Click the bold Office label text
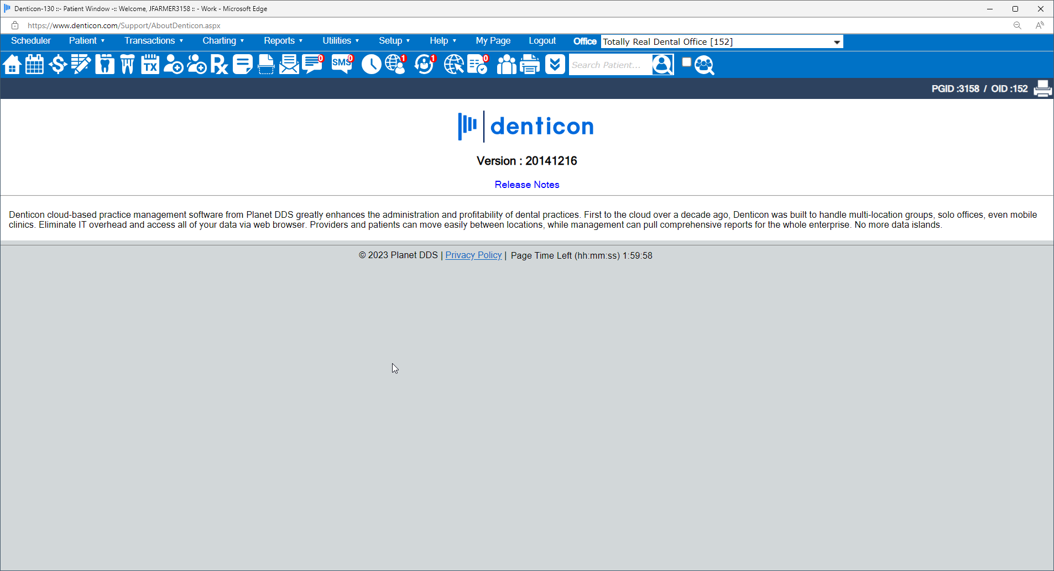Image resolution: width=1054 pixels, height=571 pixels. (585, 41)
